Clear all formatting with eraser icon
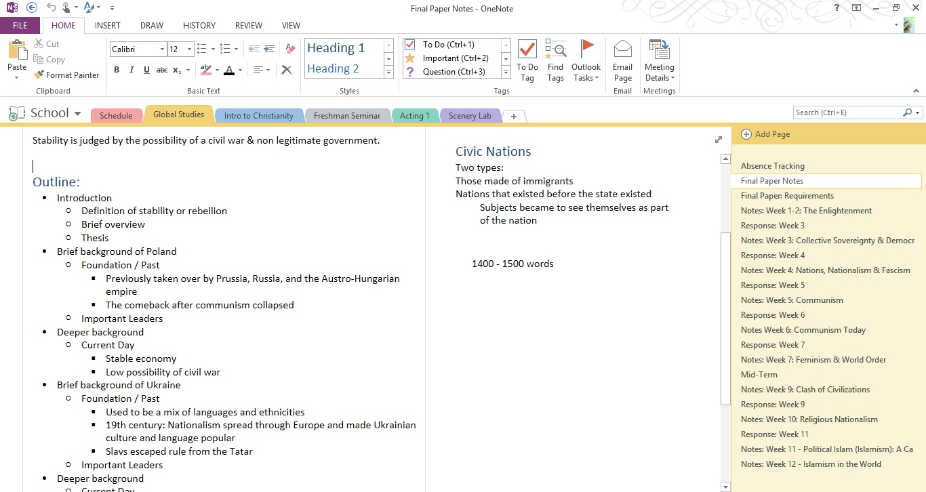The width and height of the screenshot is (926, 492). pos(290,49)
